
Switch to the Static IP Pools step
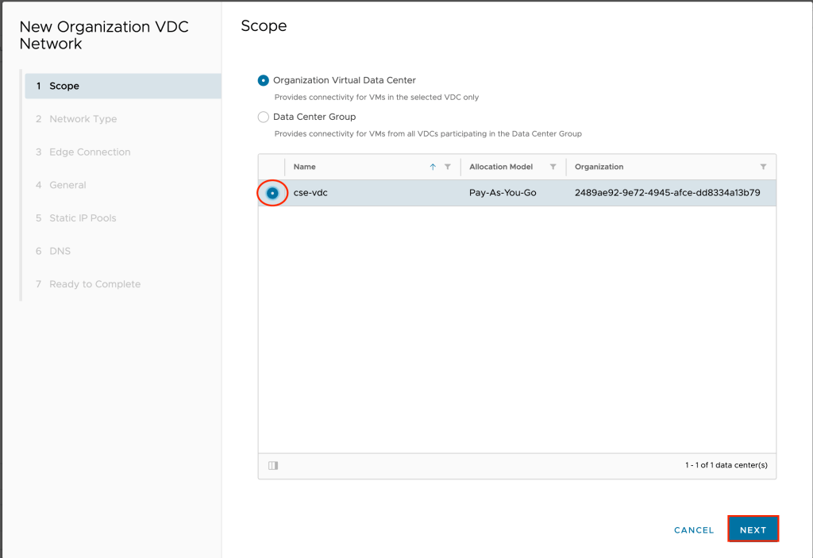pyautogui.click(x=83, y=218)
